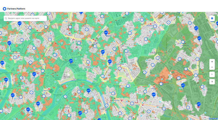
Task: Open the question mark help button
Action: click(x=212, y=82)
